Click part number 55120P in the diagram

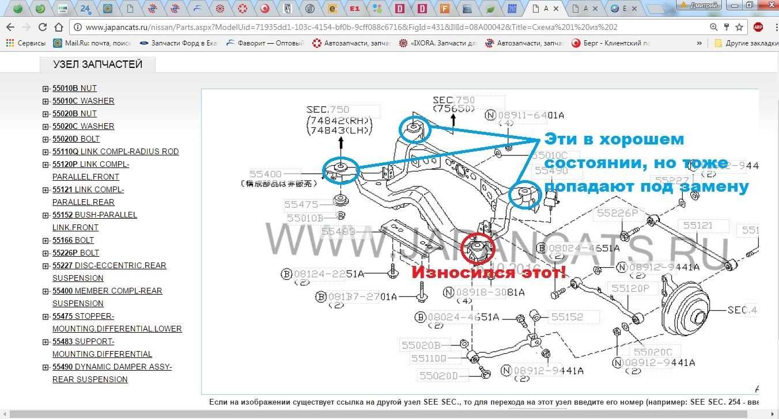pyautogui.click(x=630, y=288)
